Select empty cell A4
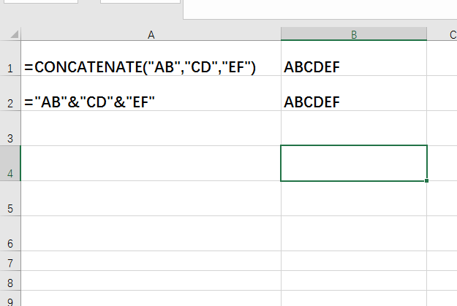Screen dimensions: 457x306 [x=151, y=164]
